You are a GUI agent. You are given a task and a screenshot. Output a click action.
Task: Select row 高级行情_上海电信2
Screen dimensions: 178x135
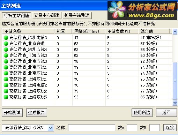coord(87,85)
